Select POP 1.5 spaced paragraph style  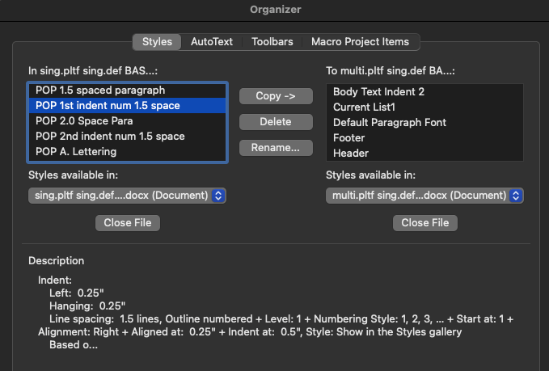click(128, 91)
